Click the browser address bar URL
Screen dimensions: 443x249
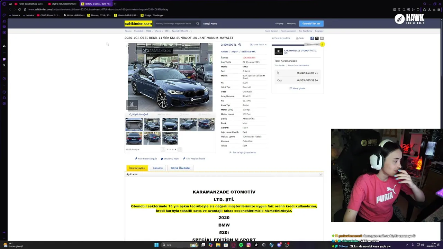98,9
